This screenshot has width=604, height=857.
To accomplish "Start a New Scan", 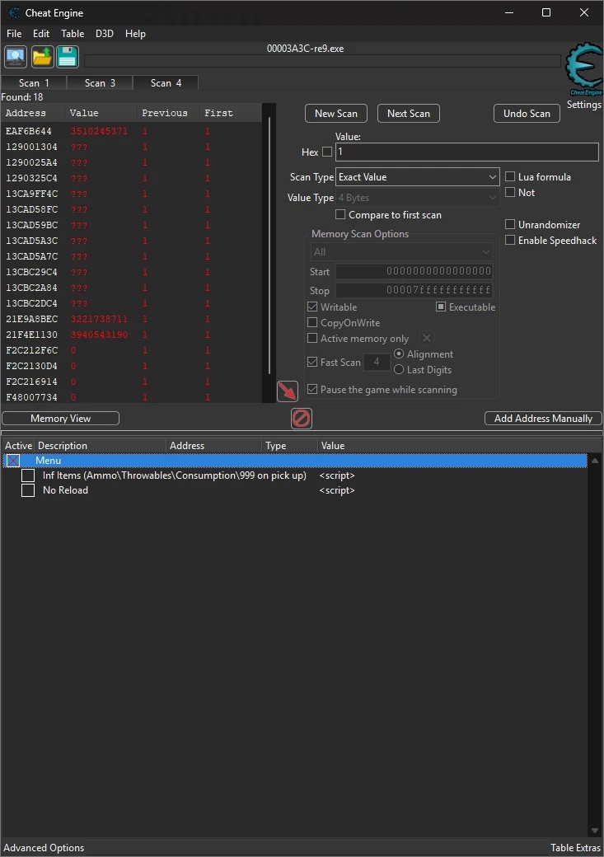I will 335,114.
